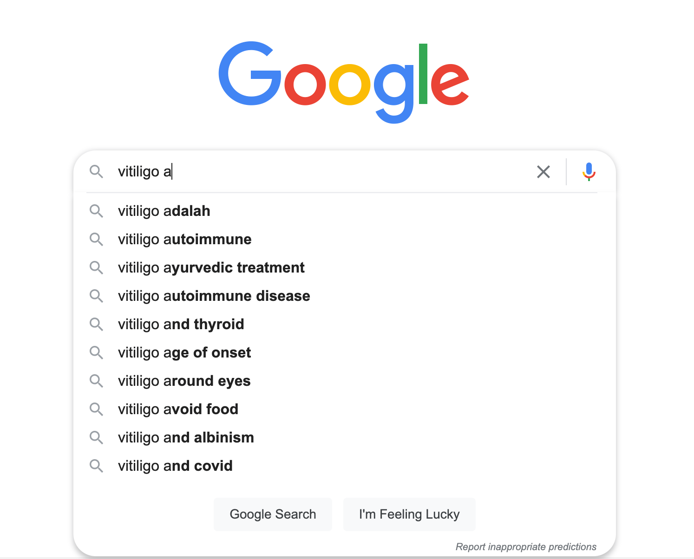Select 'vitiligo and covid' text suggestion
694x559 pixels.
click(175, 466)
